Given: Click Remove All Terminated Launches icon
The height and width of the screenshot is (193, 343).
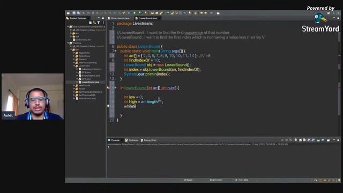Looking at the screenshot, I should [290, 140].
